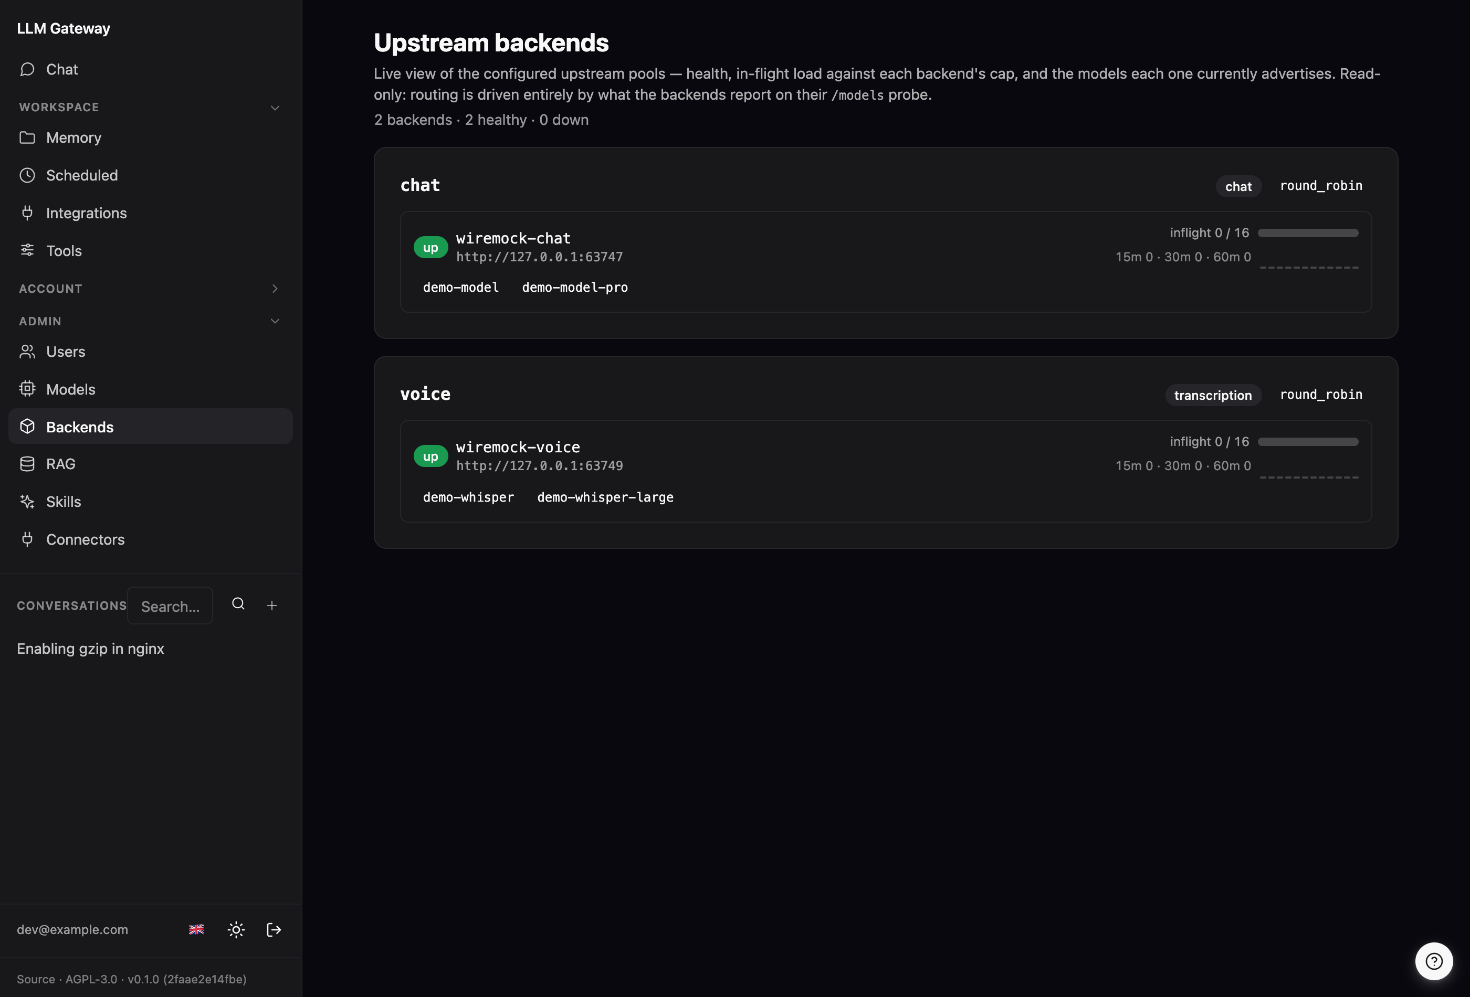The height and width of the screenshot is (997, 1470).
Task: Click the Models chip icon
Action: [27, 389]
